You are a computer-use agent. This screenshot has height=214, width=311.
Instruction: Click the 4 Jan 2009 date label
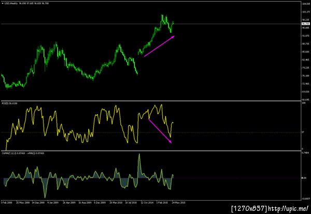click(52, 203)
